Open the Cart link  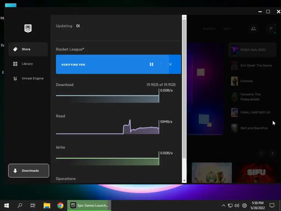coord(227,29)
